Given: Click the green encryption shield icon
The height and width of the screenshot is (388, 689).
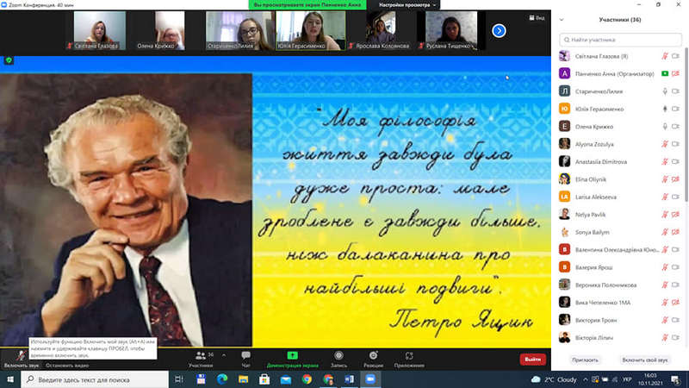Looking at the screenshot, I should coord(9,60).
